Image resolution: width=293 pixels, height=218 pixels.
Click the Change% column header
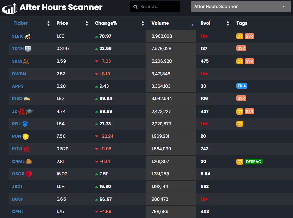(106, 23)
